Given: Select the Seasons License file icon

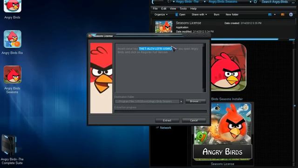Looking at the screenshot, I should click(223, 132).
